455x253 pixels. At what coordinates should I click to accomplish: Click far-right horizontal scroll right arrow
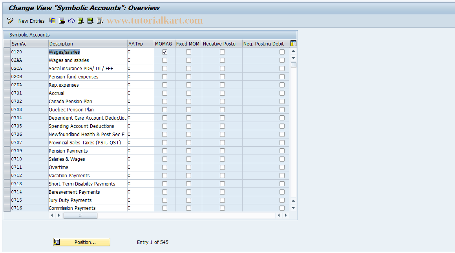tap(286, 215)
